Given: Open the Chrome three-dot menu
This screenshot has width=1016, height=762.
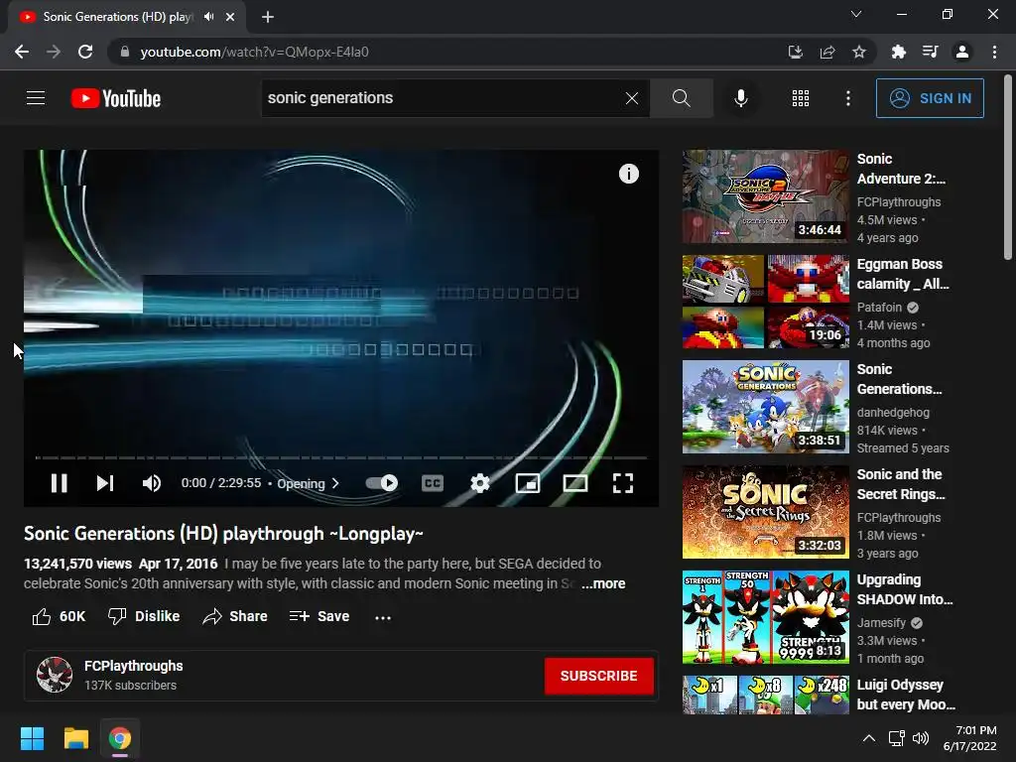Looking at the screenshot, I should click(994, 52).
